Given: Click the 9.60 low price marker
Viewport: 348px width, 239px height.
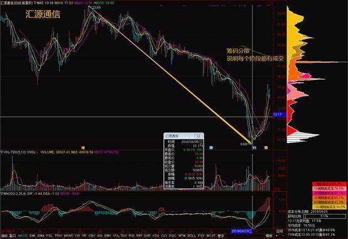Looking at the screenshot, I should click(244, 144).
